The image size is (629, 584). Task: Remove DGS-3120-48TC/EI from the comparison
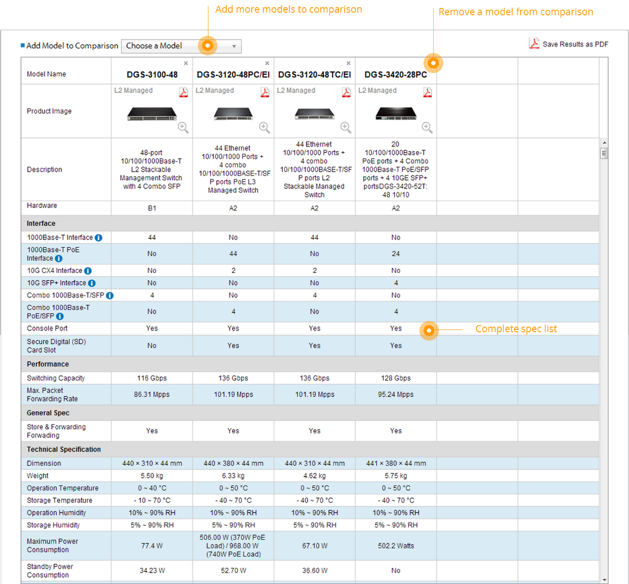(349, 63)
